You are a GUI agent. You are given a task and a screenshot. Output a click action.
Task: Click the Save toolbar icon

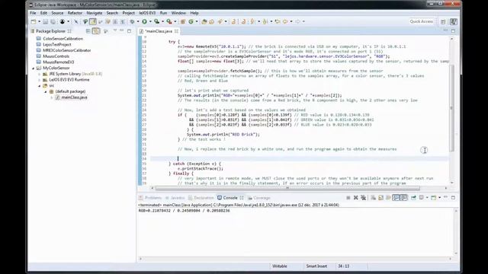tap(46, 21)
